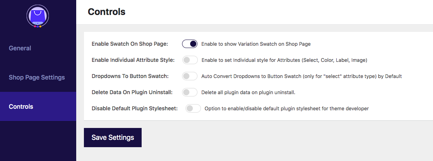The height and width of the screenshot is (161, 433).
Task: Click "Enable to show Variation Swatch" description text
Action: [x=256, y=44]
